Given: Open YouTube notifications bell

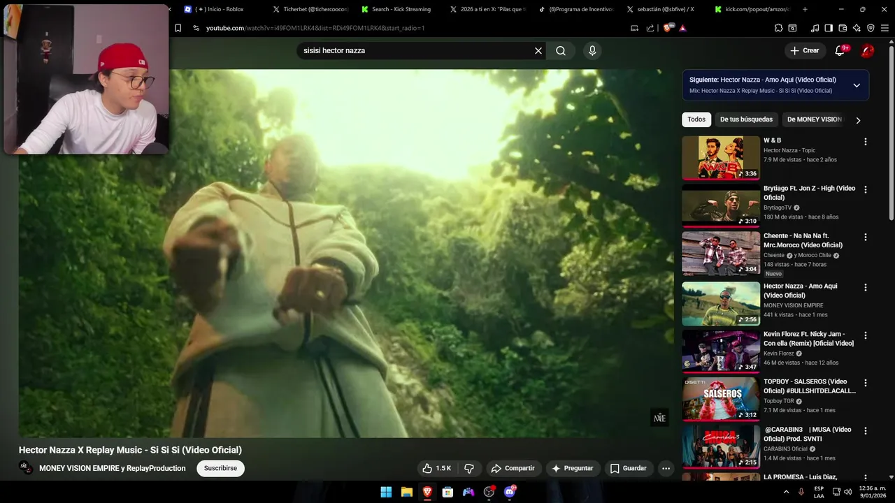Looking at the screenshot, I should point(840,50).
